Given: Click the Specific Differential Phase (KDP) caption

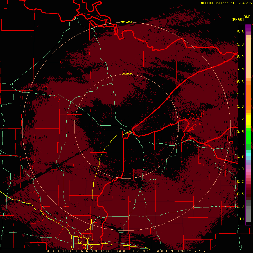Looking at the screenshot, I should tap(88, 251).
